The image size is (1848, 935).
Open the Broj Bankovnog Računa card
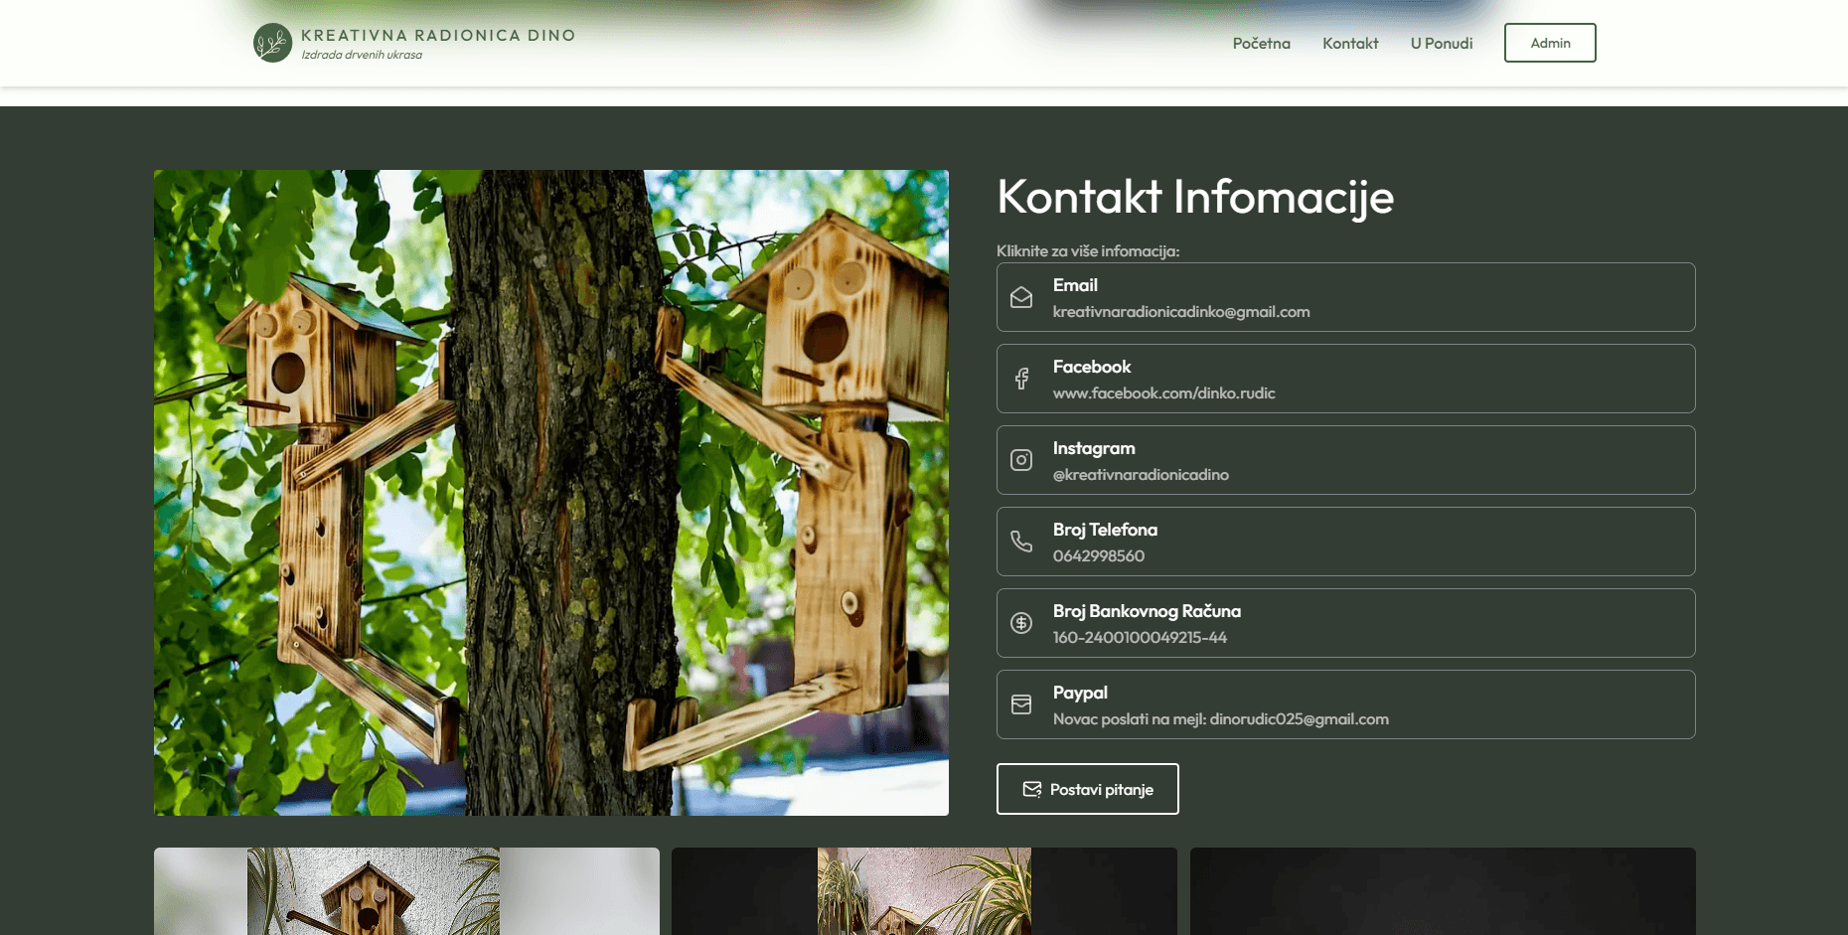pos(1346,623)
